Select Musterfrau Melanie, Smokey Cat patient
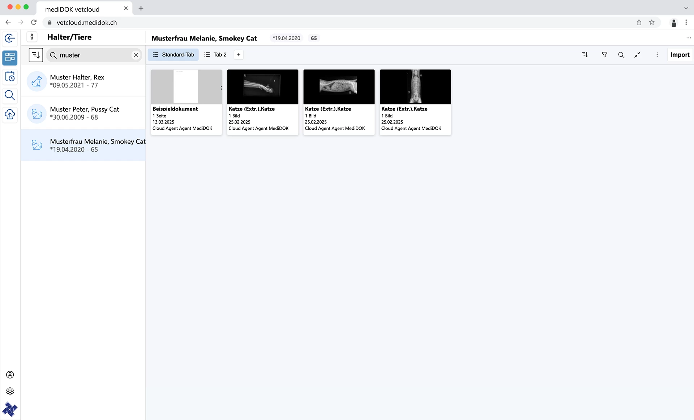The image size is (694, 420). [83, 145]
